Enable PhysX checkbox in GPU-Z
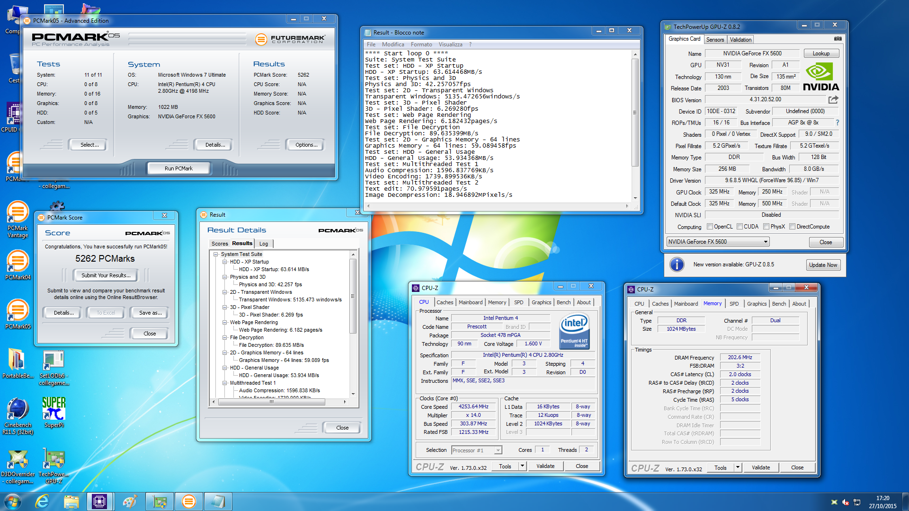The height and width of the screenshot is (511, 909). [766, 227]
